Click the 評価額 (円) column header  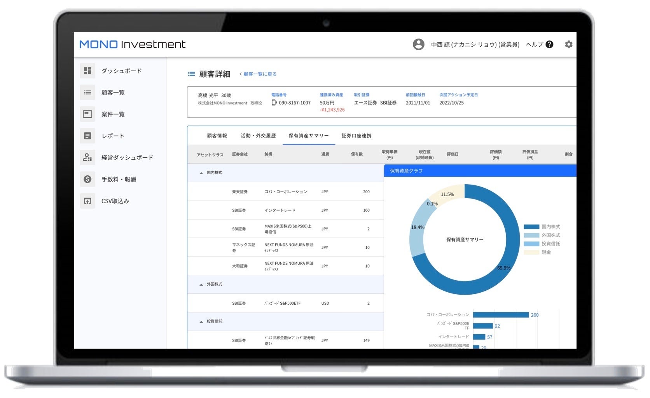tap(496, 155)
